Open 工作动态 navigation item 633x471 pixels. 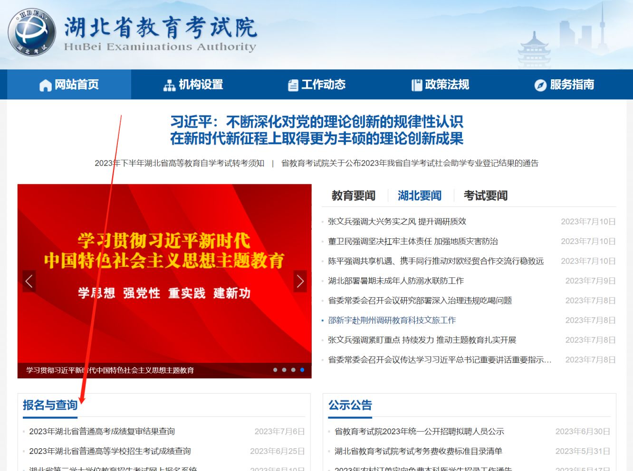click(317, 85)
